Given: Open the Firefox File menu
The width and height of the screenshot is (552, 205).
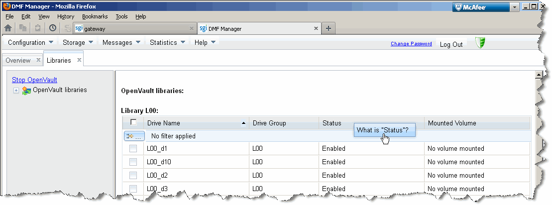Looking at the screenshot, I should (x=9, y=16).
